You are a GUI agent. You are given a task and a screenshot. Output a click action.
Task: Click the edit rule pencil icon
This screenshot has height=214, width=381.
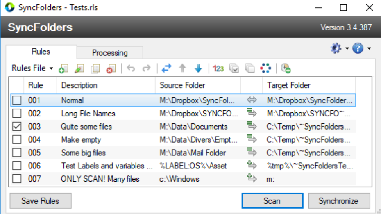(x=79, y=68)
